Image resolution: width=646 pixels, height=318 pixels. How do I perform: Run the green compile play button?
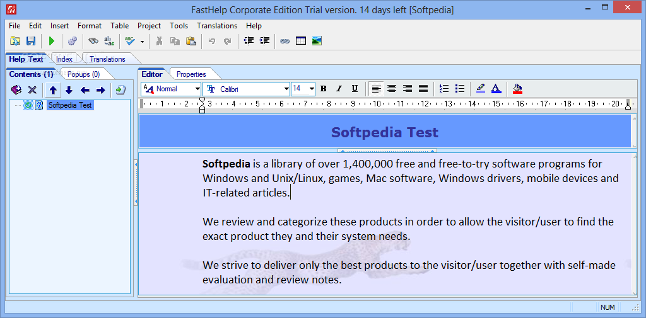pyautogui.click(x=52, y=41)
